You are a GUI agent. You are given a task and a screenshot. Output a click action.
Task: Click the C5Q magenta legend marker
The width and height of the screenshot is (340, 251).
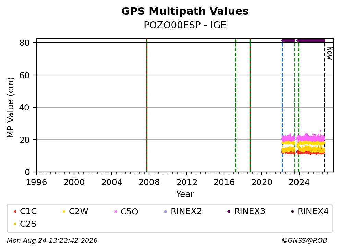coord(116,211)
